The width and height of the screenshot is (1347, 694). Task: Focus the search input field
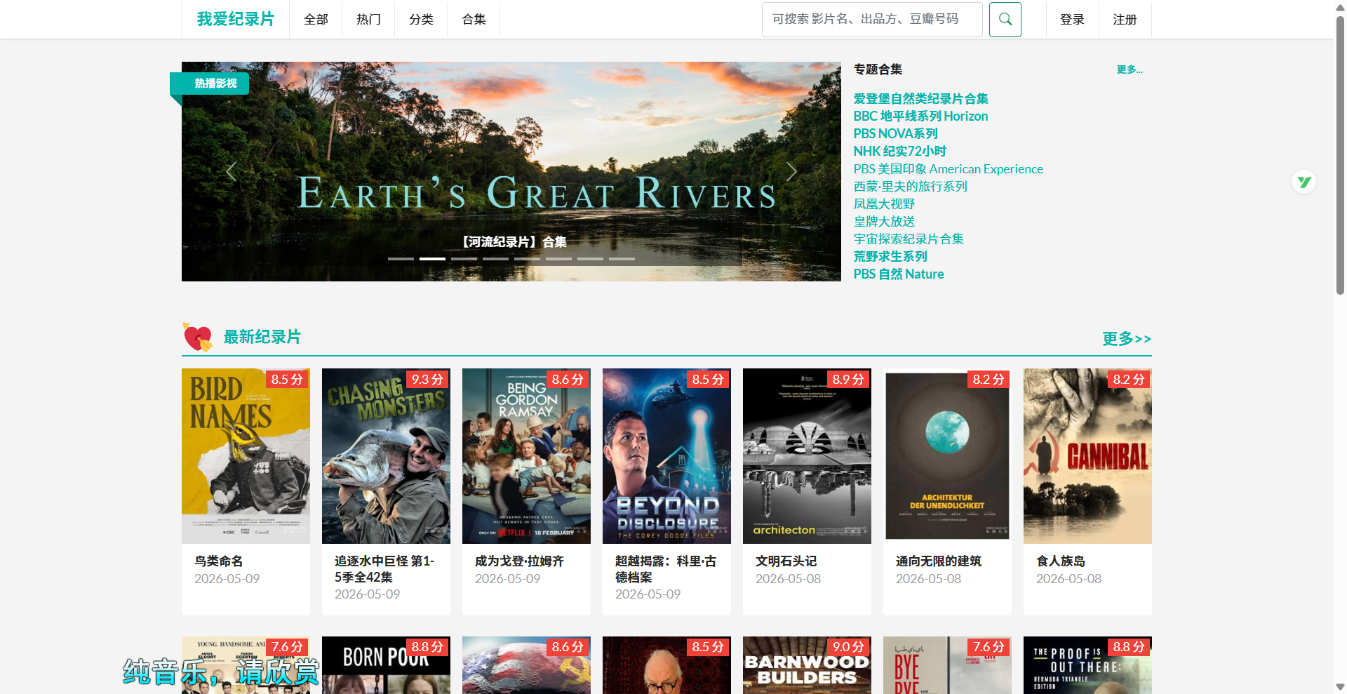point(872,20)
